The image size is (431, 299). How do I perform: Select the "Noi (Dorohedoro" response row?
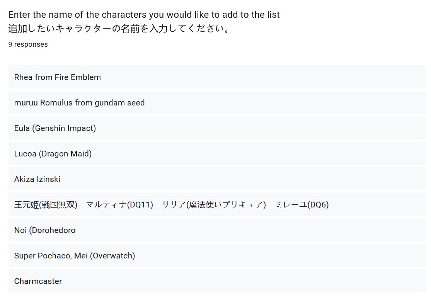[x=45, y=230]
